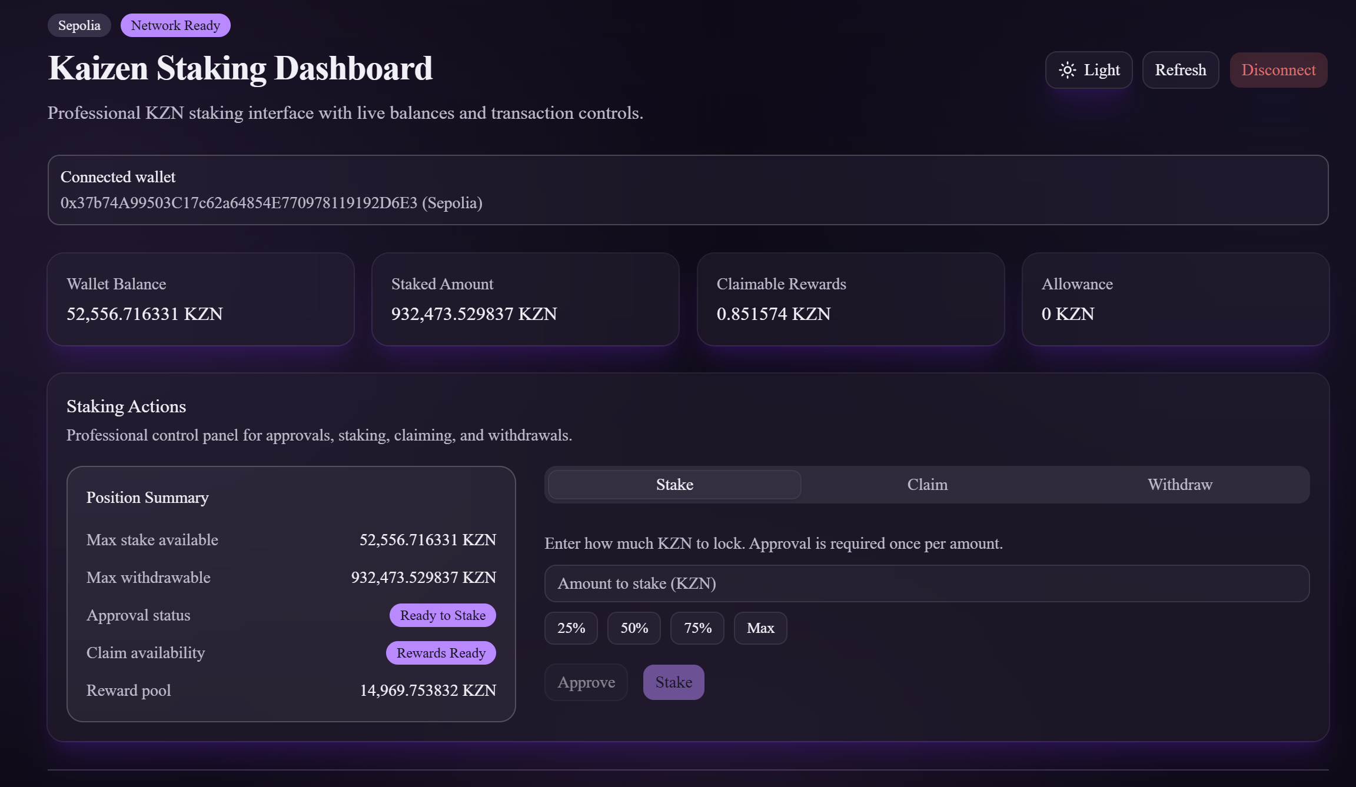The width and height of the screenshot is (1356, 787).
Task: Disconnect the connected wallet
Action: (1278, 70)
